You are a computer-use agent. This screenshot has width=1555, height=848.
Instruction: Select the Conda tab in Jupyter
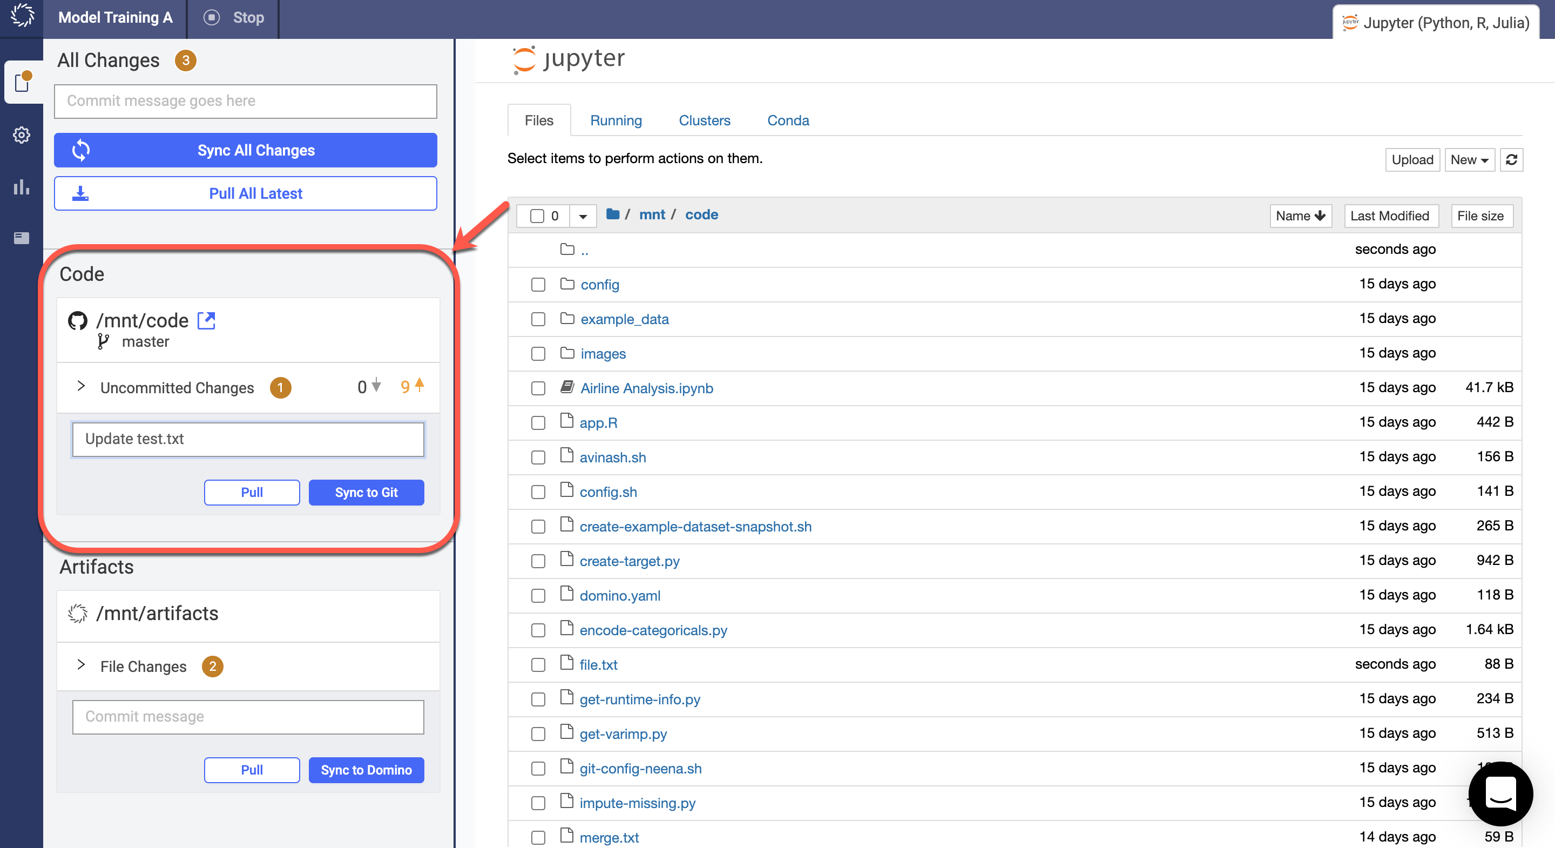pyautogui.click(x=787, y=120)
